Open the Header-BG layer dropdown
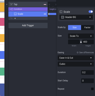95x96 pixels. tap(76, 17)
